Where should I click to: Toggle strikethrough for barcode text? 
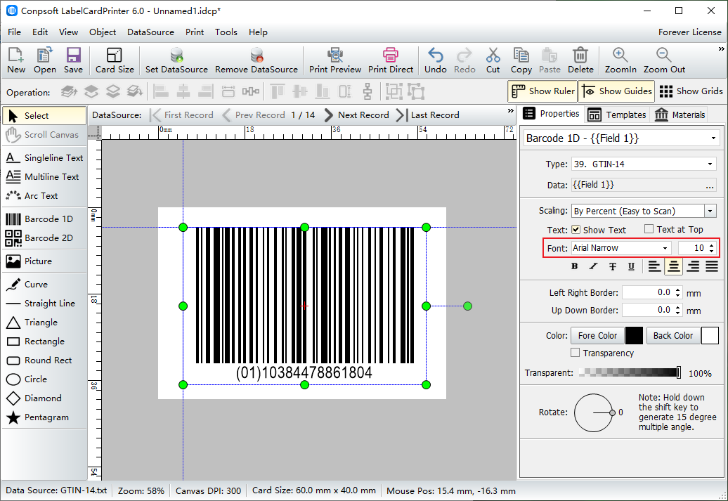coord(612,266)
